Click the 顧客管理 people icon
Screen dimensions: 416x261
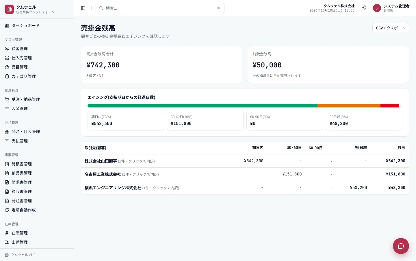7,49
